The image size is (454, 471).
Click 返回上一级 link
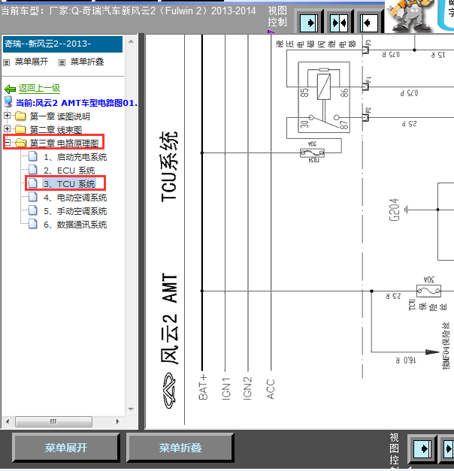coord(39,88)
